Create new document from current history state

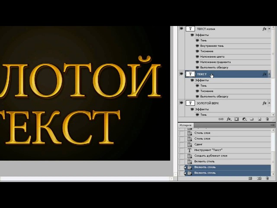tap(250, 178)
